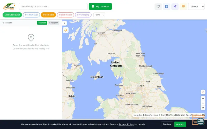The image size is (207, 129).
Task: Click the Isle of Man map label
Action: pos(97,77)
